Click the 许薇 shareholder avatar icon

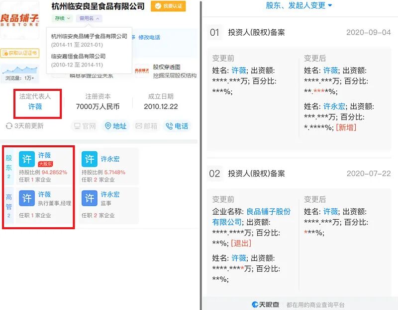[x=27, y=159]
